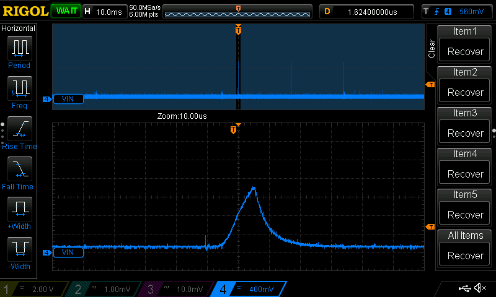Click the USB connection status icon

464,288
